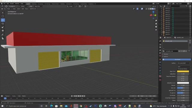Image resolution: width=192 pixels, height=108 pixels.
Task: Toggle viewport gizmos visibility
Action: pyautogui.click(x=137, y=9)
